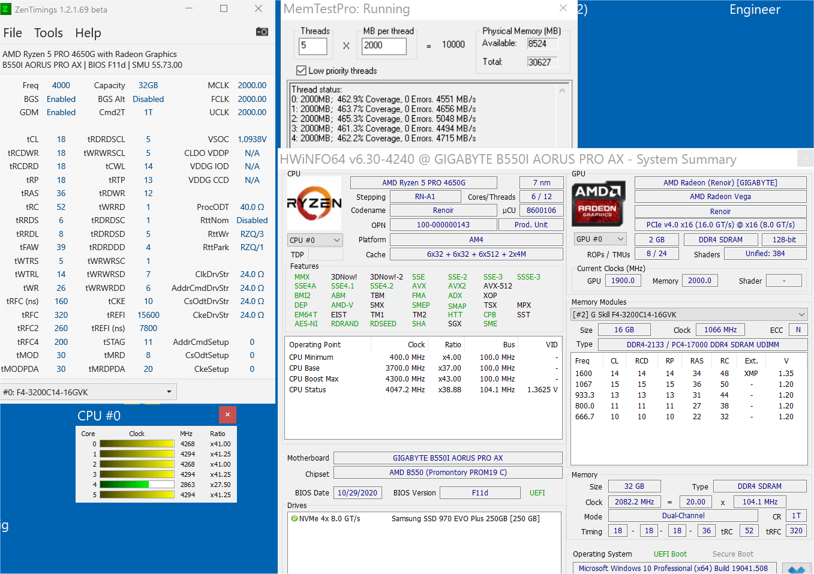
Task: Open the Help menu in ZenTimings
Action: click(88, 33)
